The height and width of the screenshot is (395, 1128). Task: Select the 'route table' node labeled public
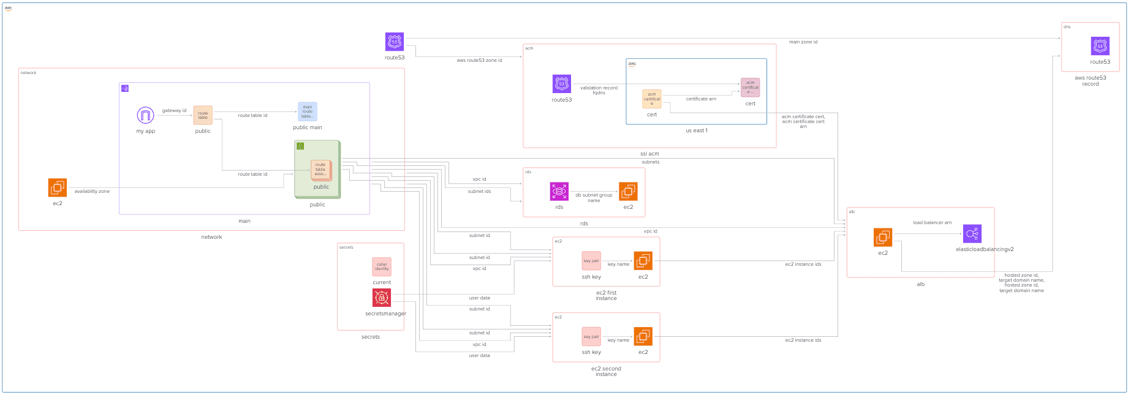(203, 115)
